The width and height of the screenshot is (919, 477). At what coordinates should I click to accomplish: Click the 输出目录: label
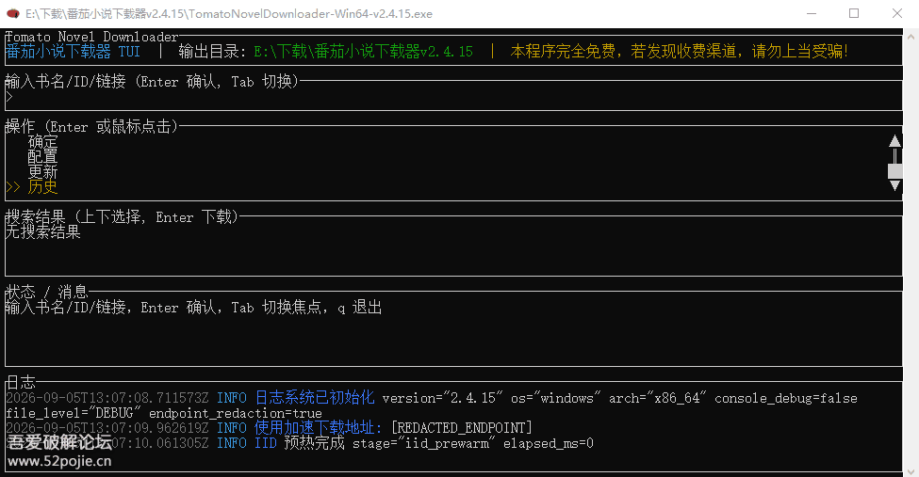pos(212,52)
